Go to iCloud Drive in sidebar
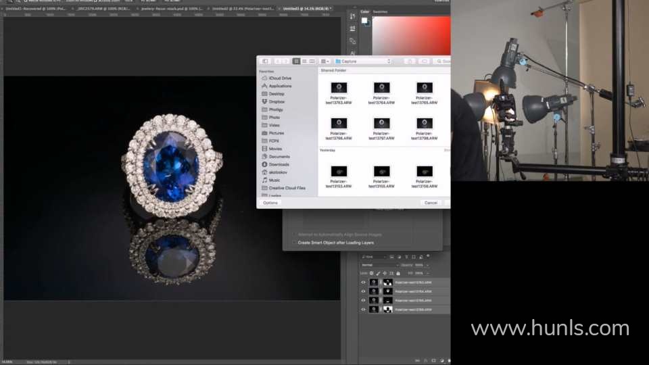Viewport: 649px width, 365px height. tap(280, 78)
